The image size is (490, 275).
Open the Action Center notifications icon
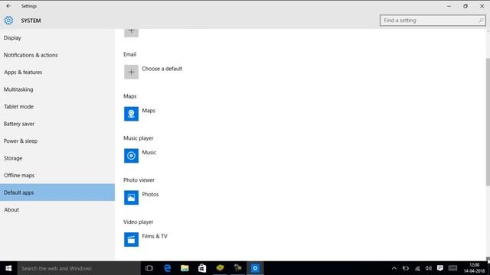point(440,268)
